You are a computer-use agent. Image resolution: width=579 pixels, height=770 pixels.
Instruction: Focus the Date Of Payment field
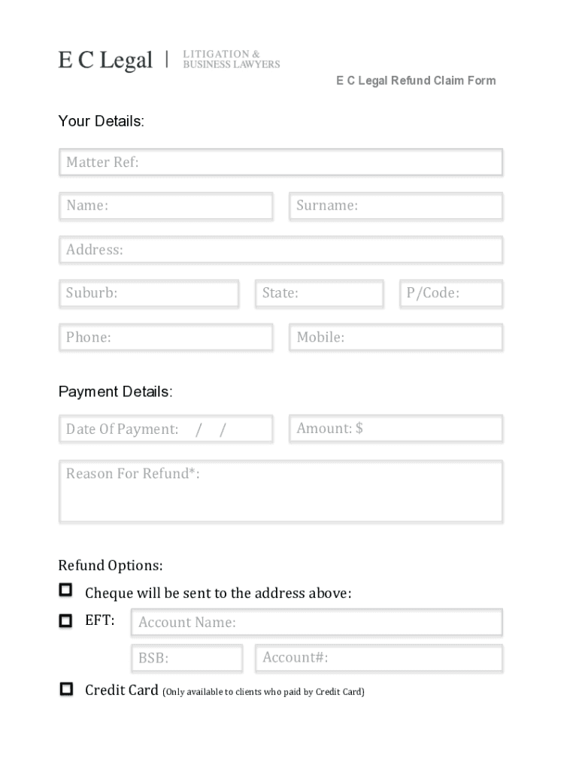coord(166,429)
